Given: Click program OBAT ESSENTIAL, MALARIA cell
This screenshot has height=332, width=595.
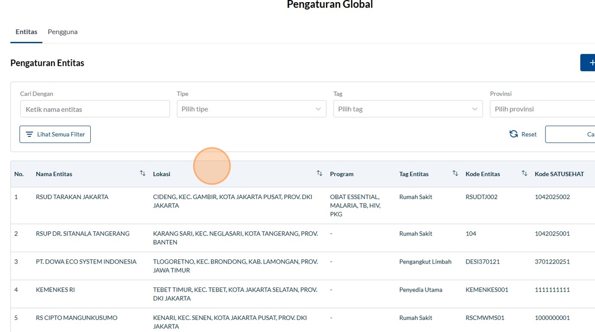Looking at the screenshot, I should point(355,205).
